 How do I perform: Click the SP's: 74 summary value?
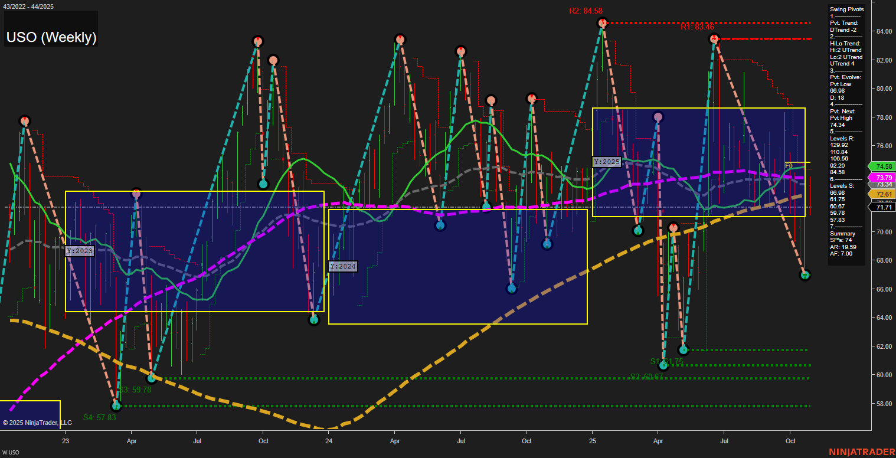click(841, 240)
